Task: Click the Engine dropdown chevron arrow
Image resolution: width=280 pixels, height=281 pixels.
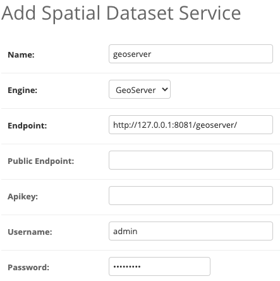Action: tap(165, 89)
